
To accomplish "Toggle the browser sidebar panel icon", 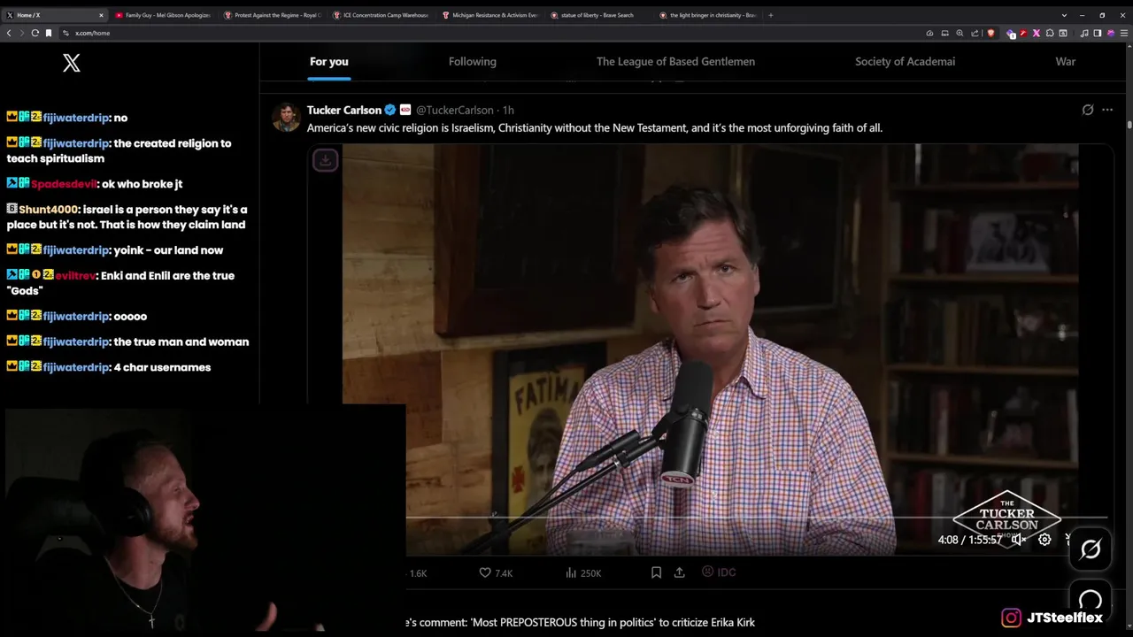I will 1098,33.
